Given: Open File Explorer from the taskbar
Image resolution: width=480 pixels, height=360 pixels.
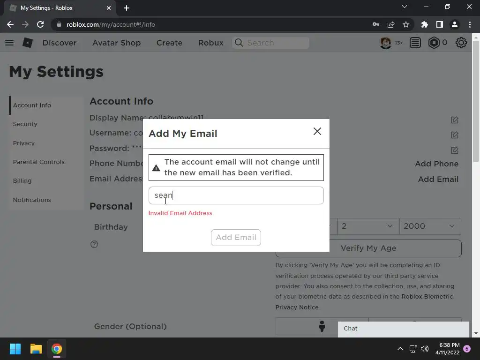Looking at the screenshot, I should 36,349.
